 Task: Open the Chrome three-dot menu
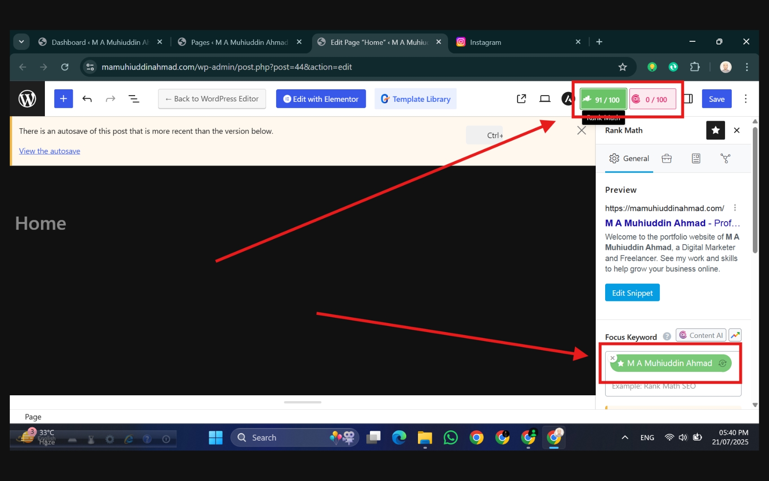pos(747,67)
